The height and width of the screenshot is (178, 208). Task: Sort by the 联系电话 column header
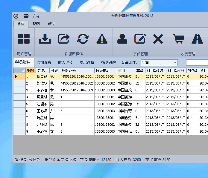106,70
